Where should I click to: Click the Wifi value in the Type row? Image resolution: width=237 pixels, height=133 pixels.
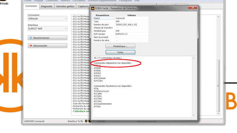click(x=117, y=21)
